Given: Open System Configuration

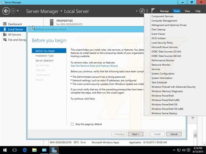Looking at the screenshot, I should [163, 74].
